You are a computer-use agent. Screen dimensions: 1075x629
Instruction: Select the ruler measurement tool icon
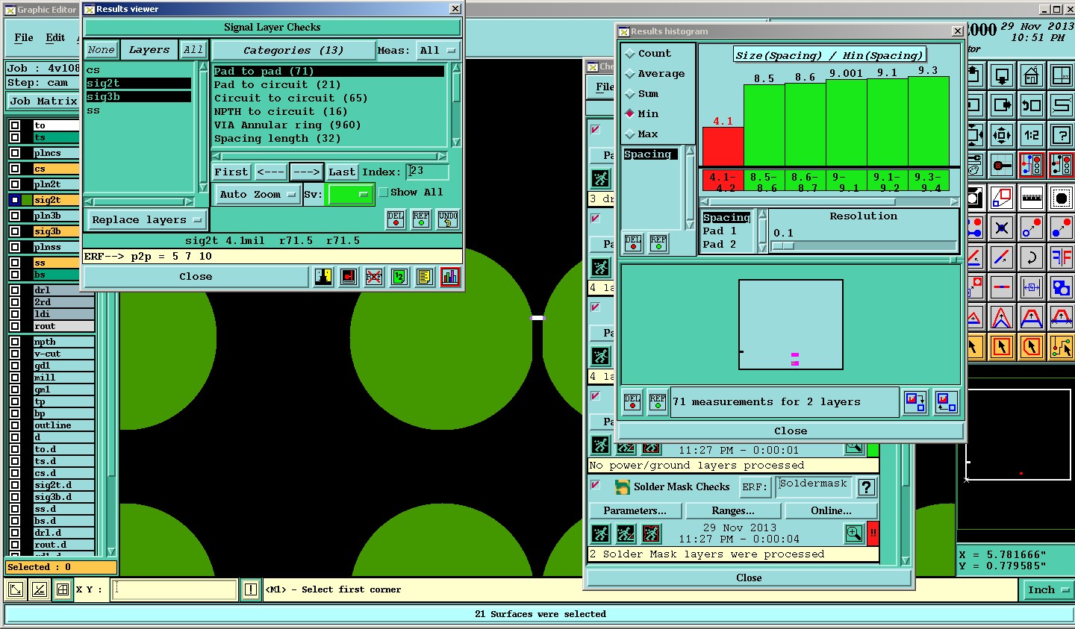(x=1031, y=198)
